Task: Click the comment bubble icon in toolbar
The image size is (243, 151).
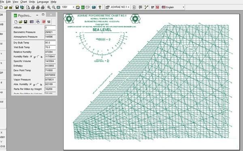Action: coord(141,7)
